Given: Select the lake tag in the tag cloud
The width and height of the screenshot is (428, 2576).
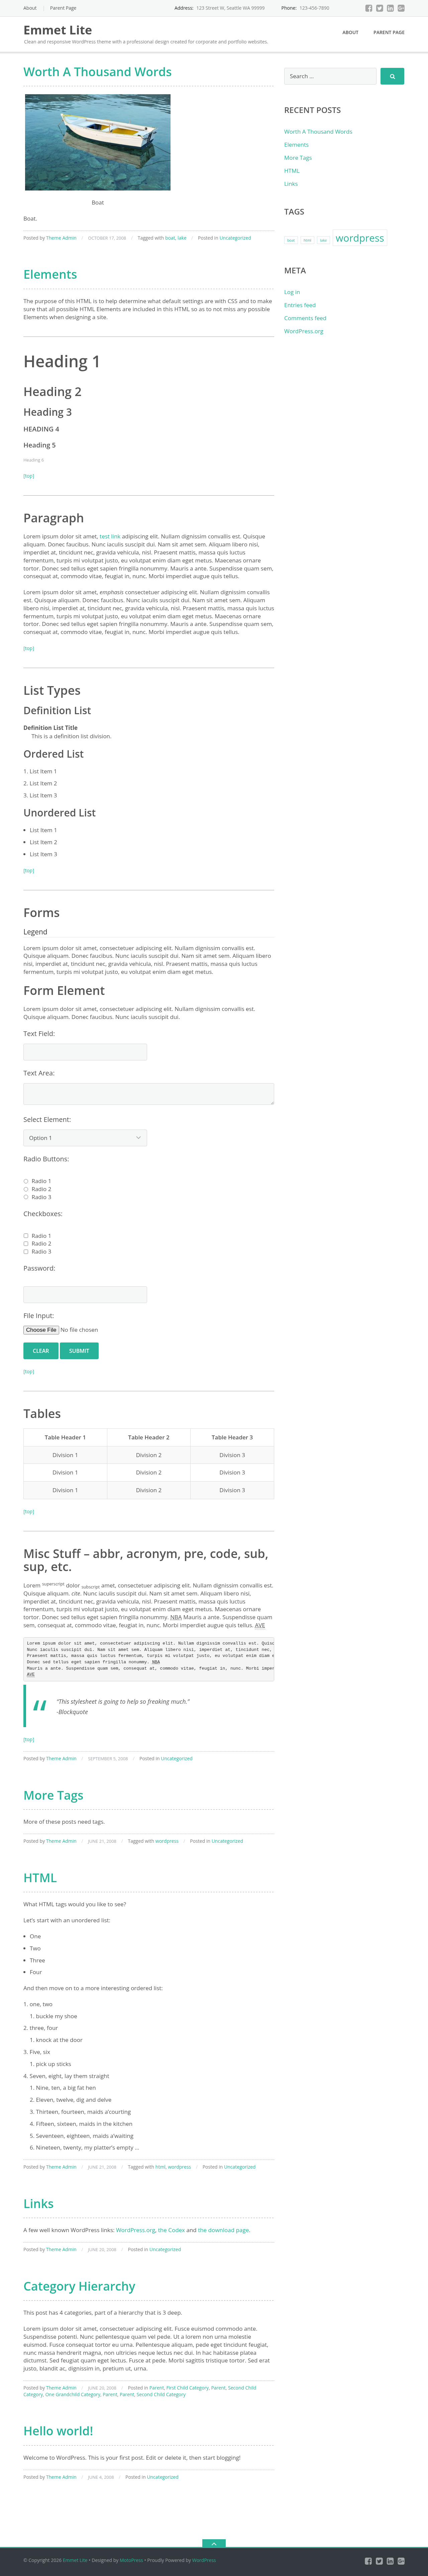Looking at the screenshot, I should pyautogui.click(x=323, y=240).
